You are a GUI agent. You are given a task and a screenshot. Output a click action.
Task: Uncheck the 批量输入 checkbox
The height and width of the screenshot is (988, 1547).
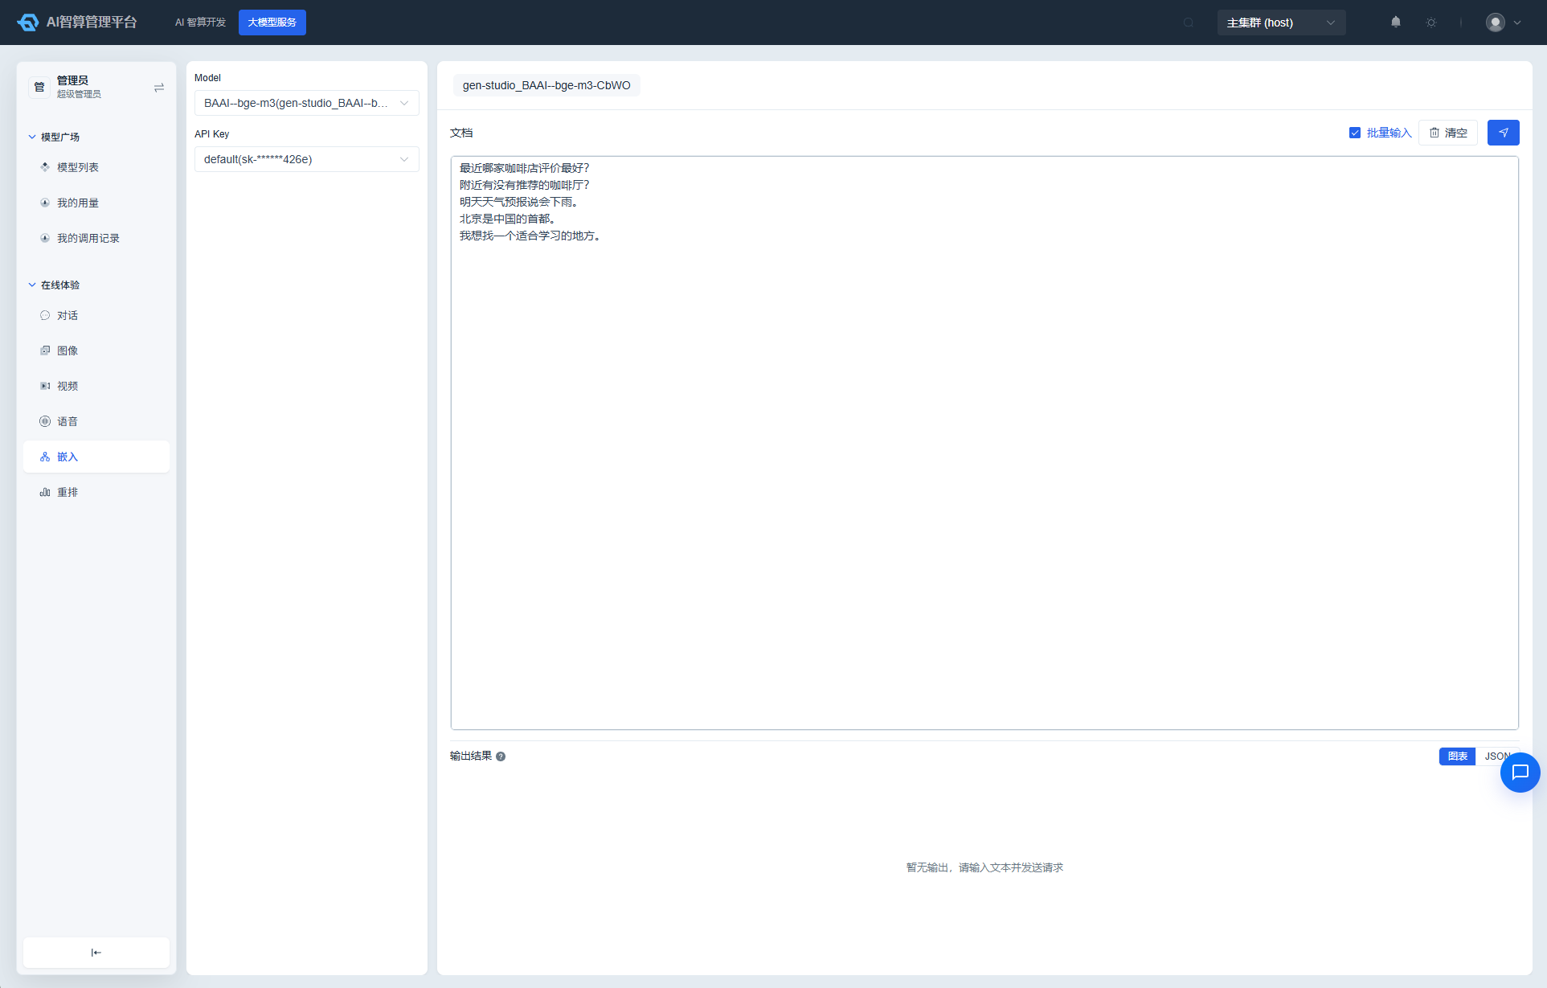[x=1355, y=133]
